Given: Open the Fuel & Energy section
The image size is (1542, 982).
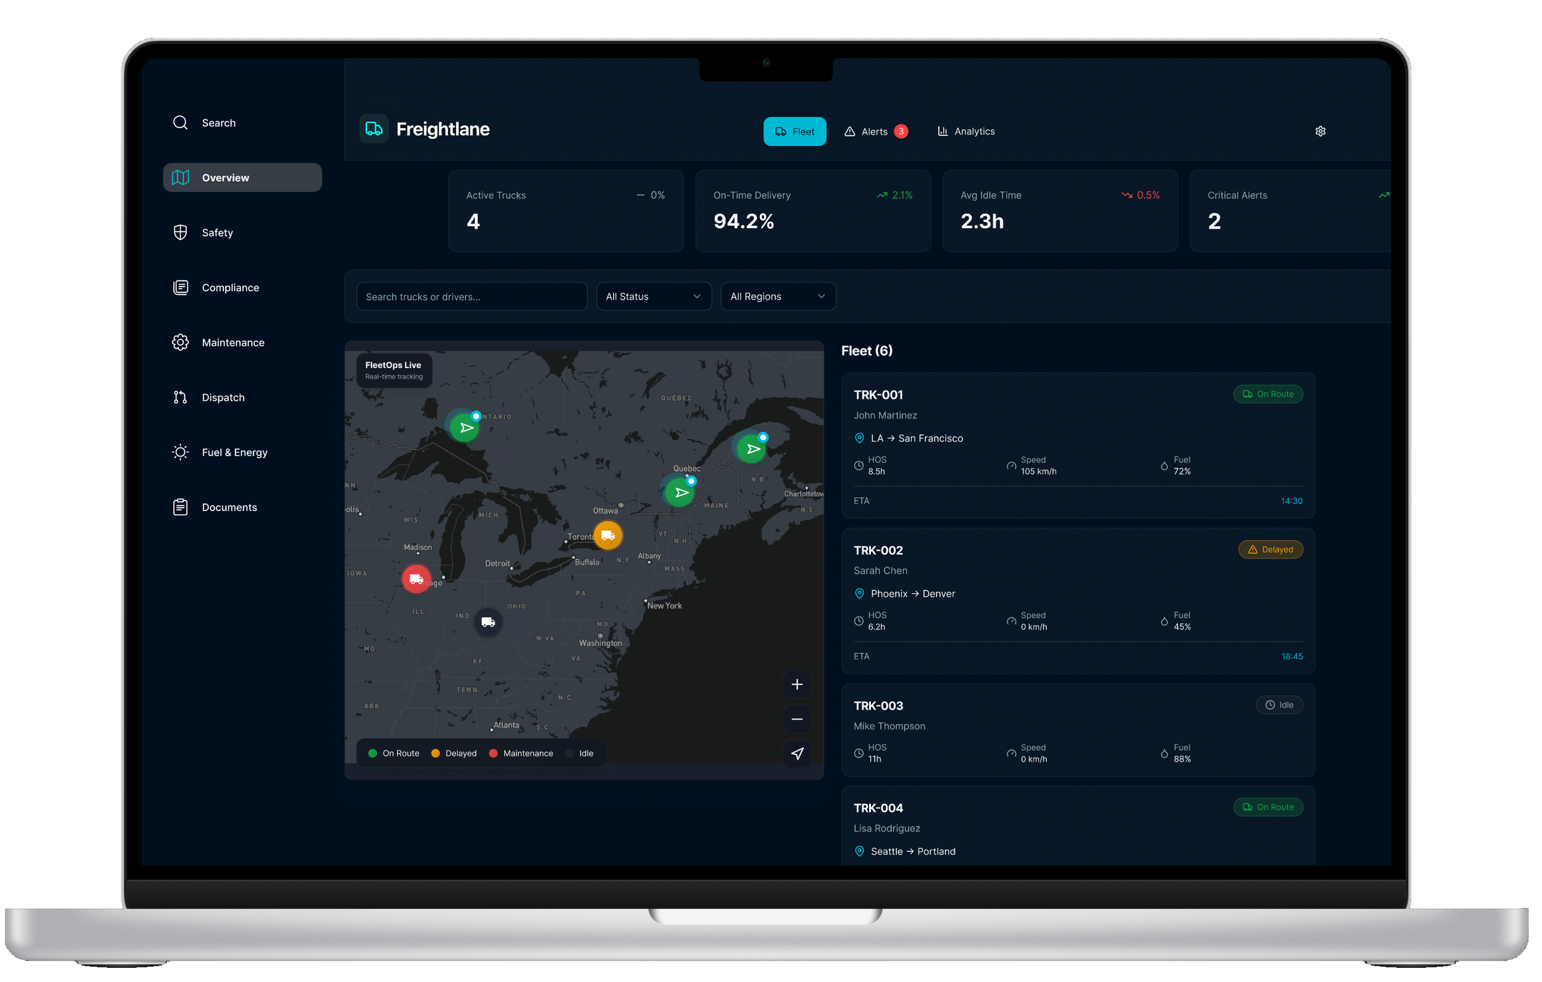Looking at the screenshot, I should pos(234,452).
